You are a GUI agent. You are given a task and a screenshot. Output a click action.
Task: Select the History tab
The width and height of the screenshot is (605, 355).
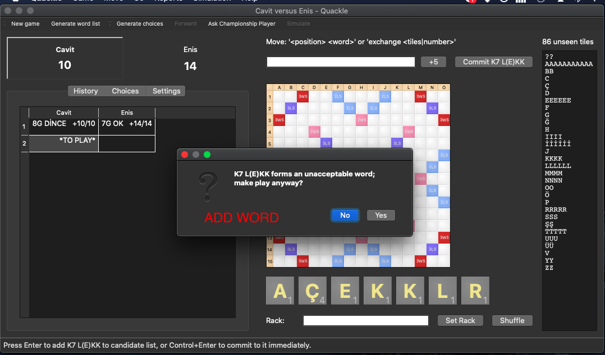coord(85,91)
